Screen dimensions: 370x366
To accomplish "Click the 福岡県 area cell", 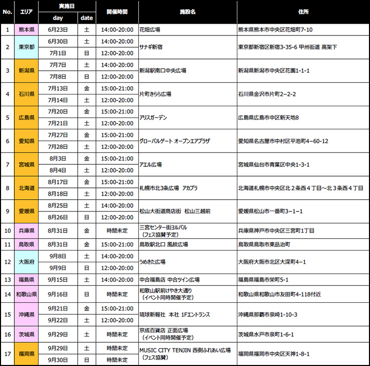I will click(26, 354).
